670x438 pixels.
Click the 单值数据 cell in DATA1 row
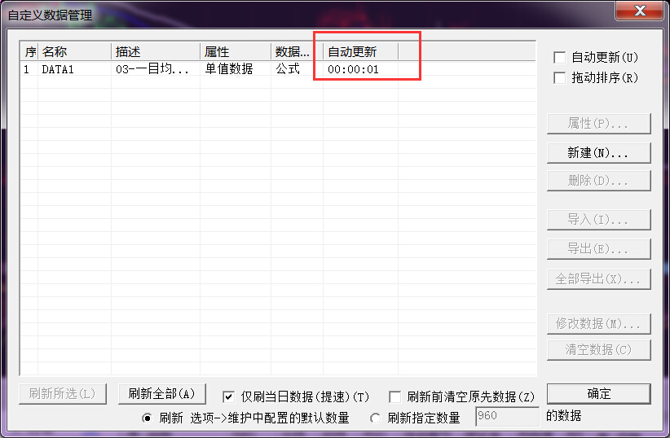click(x=228, y=70)
